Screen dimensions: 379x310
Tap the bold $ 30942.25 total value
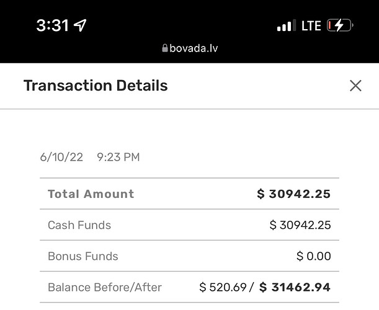[x=293, y=194]
